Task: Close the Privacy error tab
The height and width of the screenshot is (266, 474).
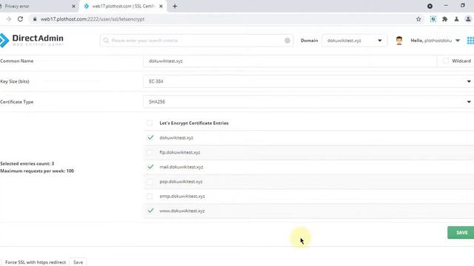Action: [73, 6]
